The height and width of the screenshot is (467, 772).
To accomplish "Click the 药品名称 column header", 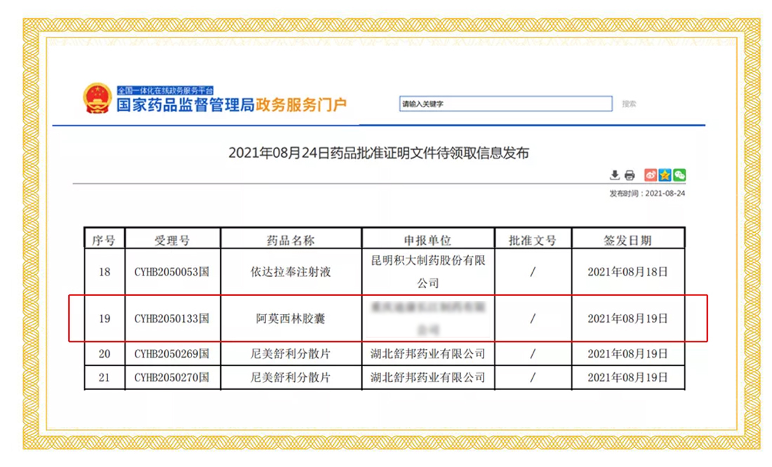I will click(x=291, y=240).
